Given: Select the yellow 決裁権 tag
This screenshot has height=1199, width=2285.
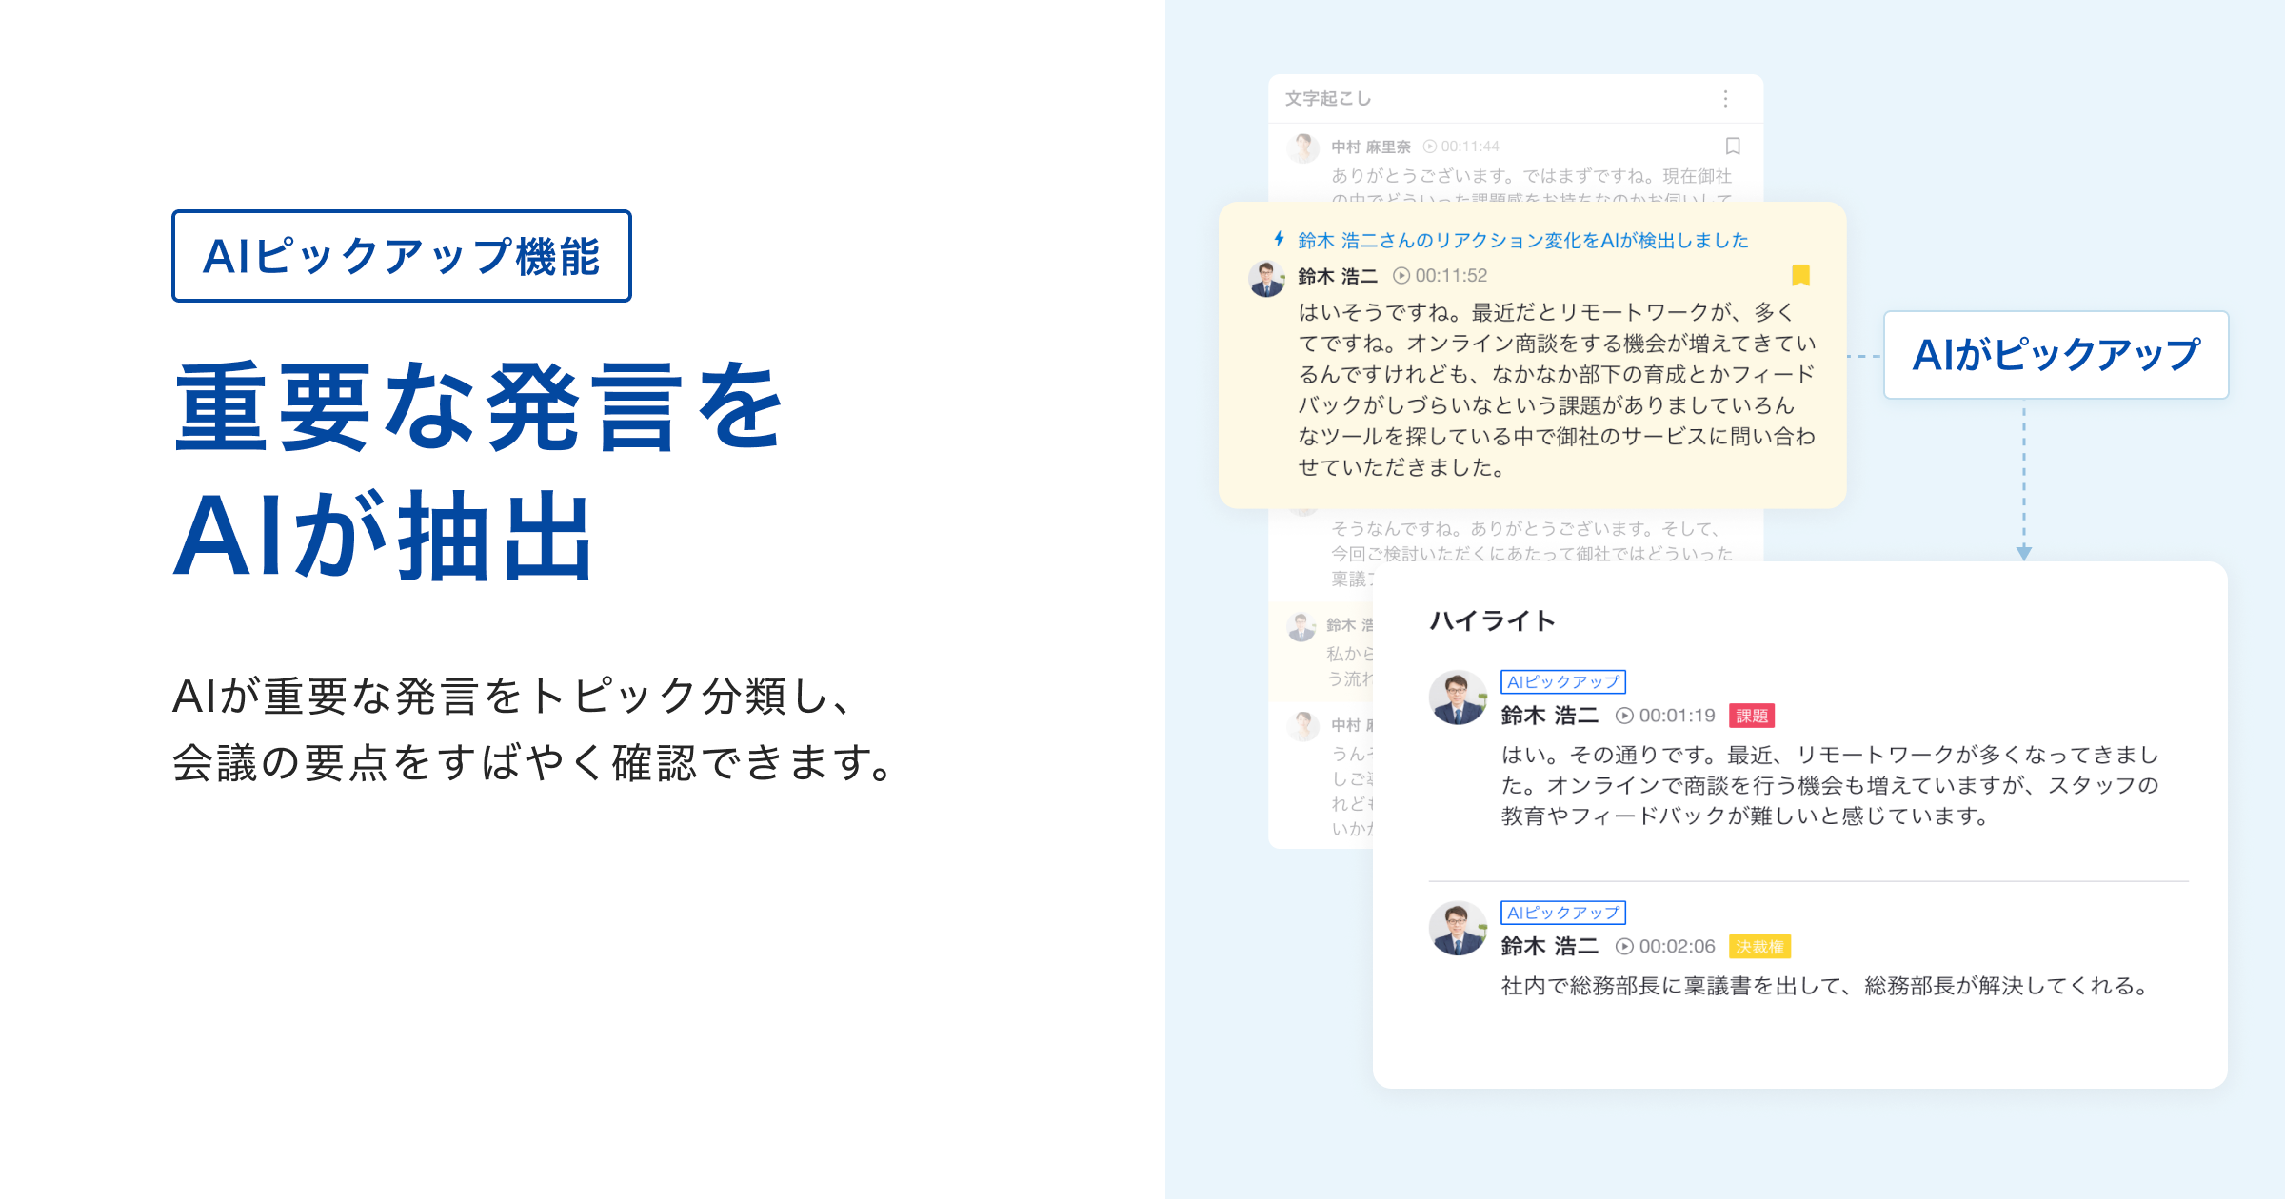Looking at the screenshot, I should click(x=1760, y=947).
